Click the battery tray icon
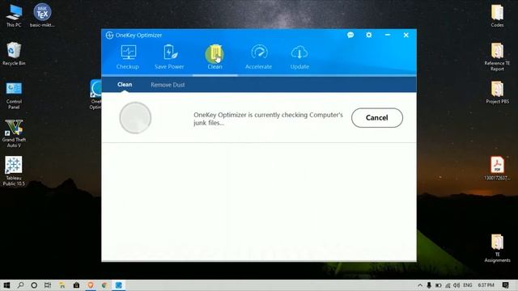Viewport: 518px width, 291px height. coord(438,285)
